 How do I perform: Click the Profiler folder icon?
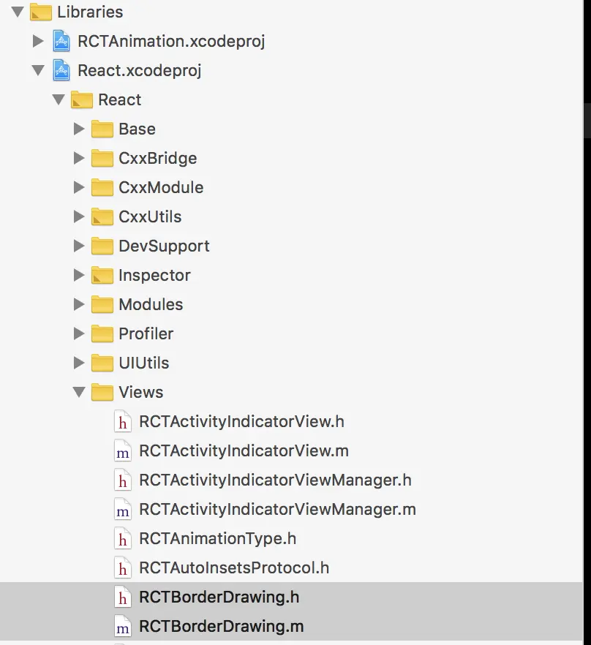pos(102,333)
